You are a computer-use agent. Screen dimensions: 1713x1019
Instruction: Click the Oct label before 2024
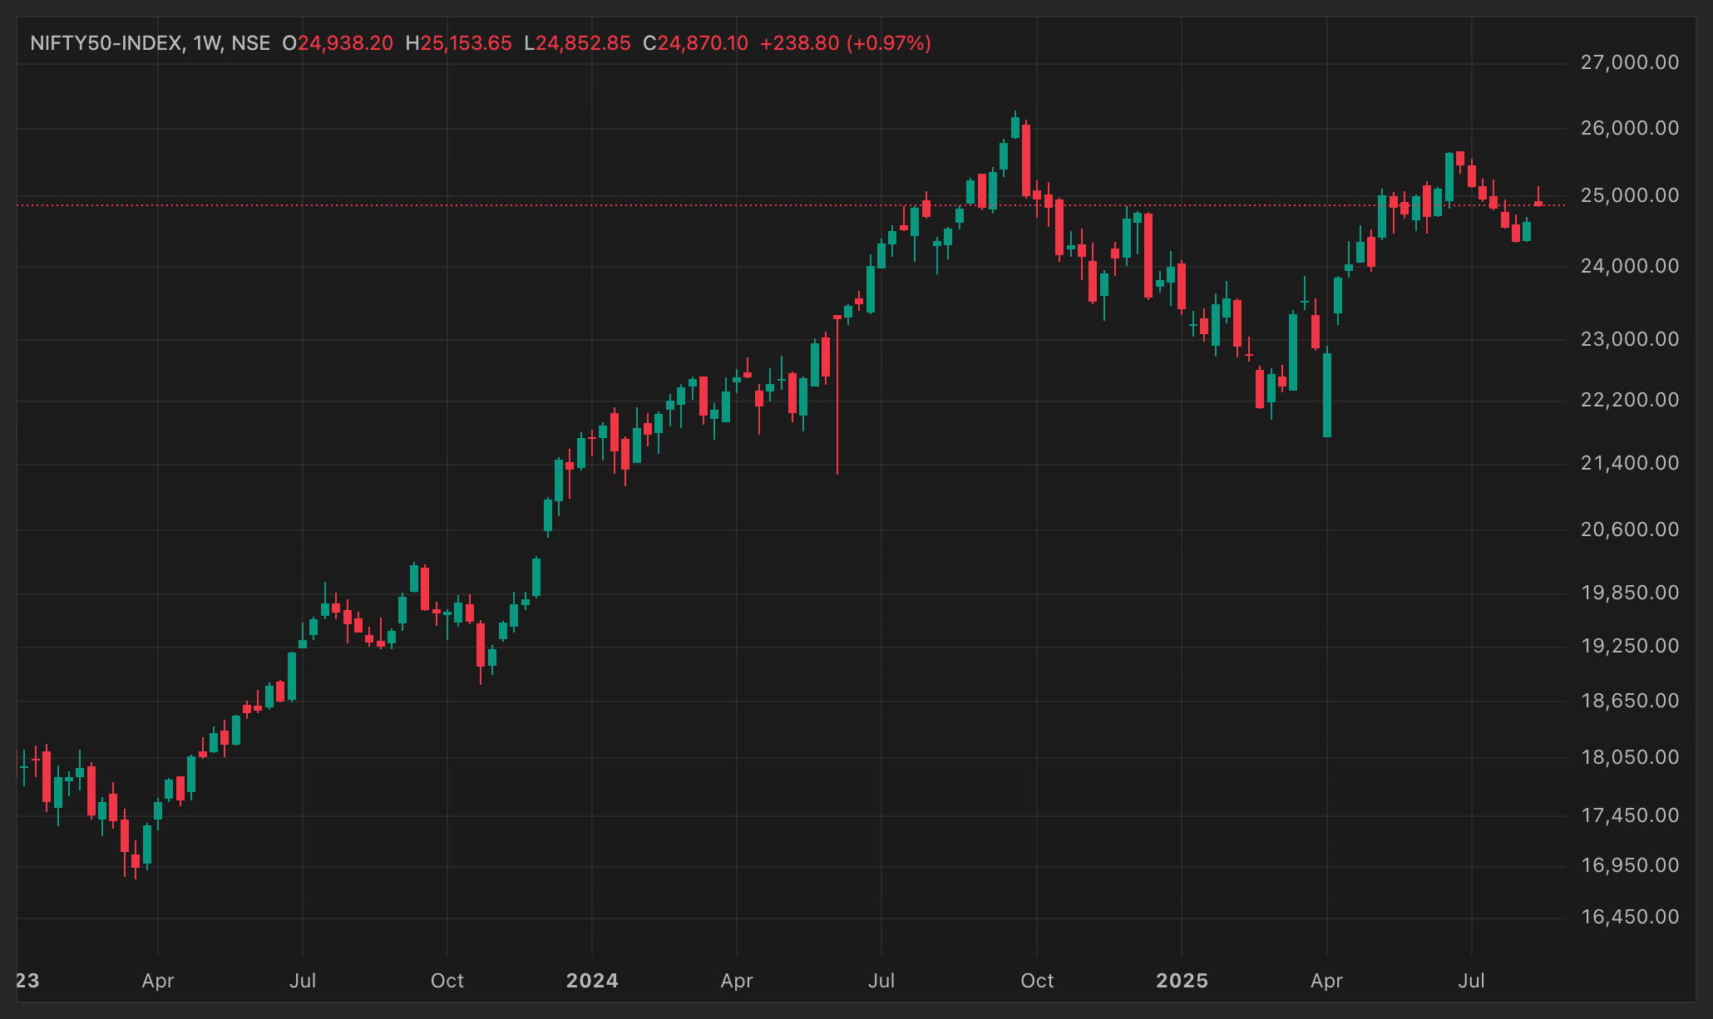click(447, 981)
